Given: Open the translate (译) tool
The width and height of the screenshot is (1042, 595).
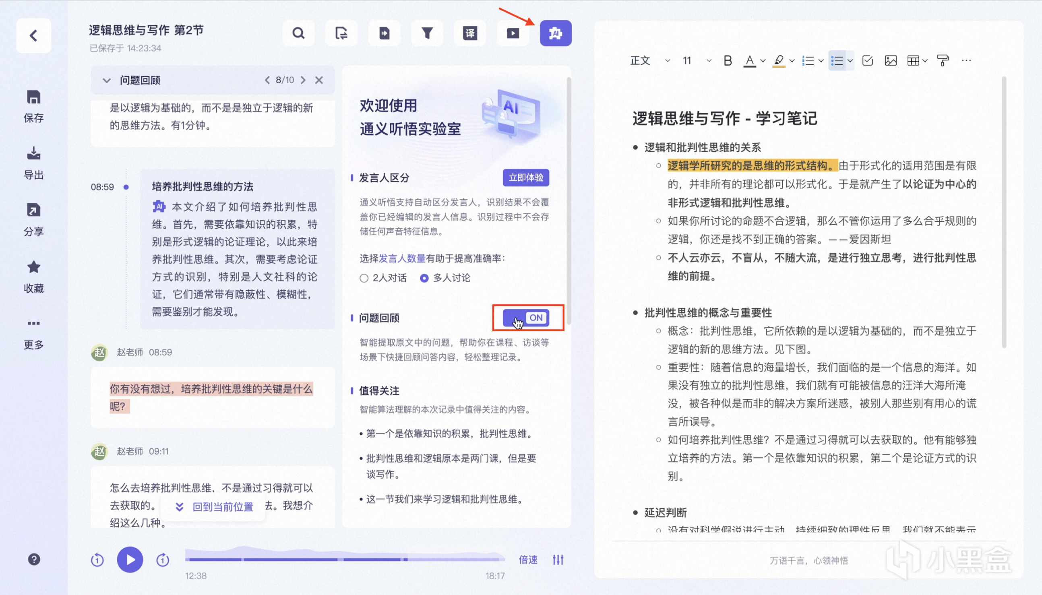Looking at the screenshot, I should (x=470, y=33).
